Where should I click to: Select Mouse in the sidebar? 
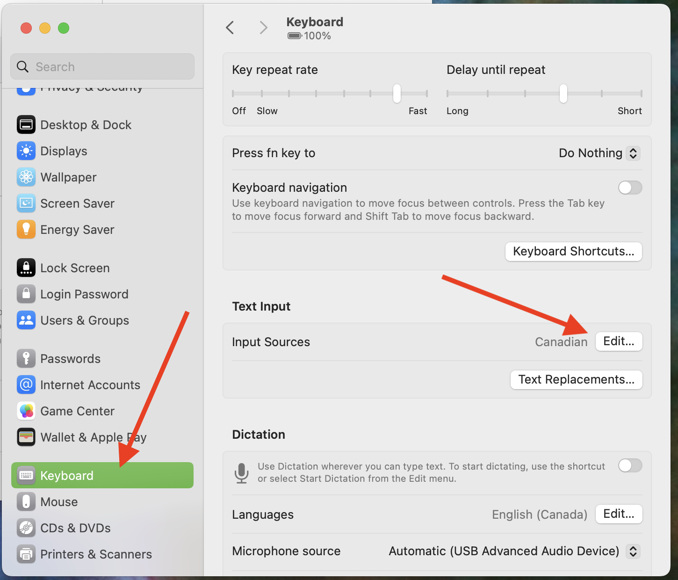(59, 501)
